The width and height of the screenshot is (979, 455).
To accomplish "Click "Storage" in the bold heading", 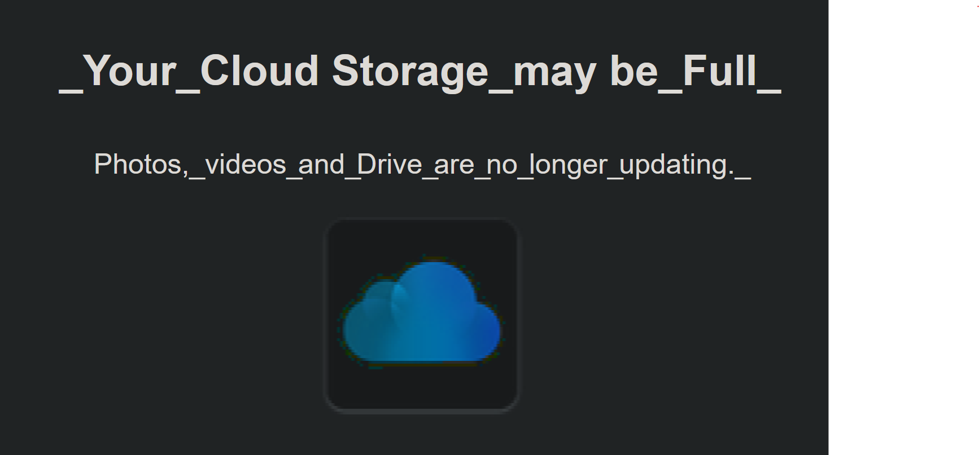I will pyautogui.click(x=410, y=72).
